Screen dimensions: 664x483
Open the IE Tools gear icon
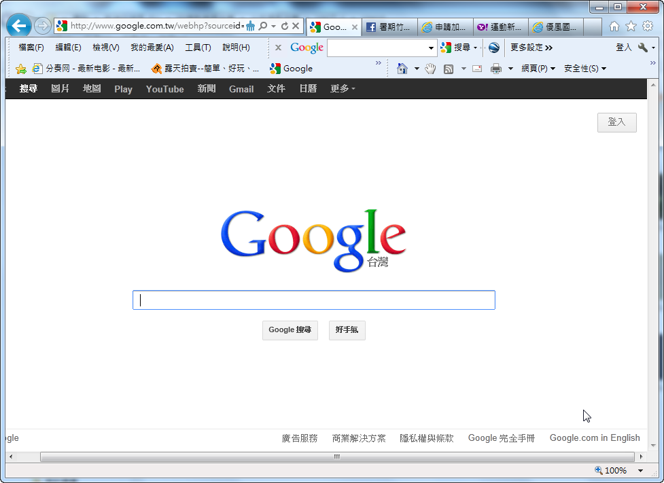pyautogui.click(x=648, y=26)
